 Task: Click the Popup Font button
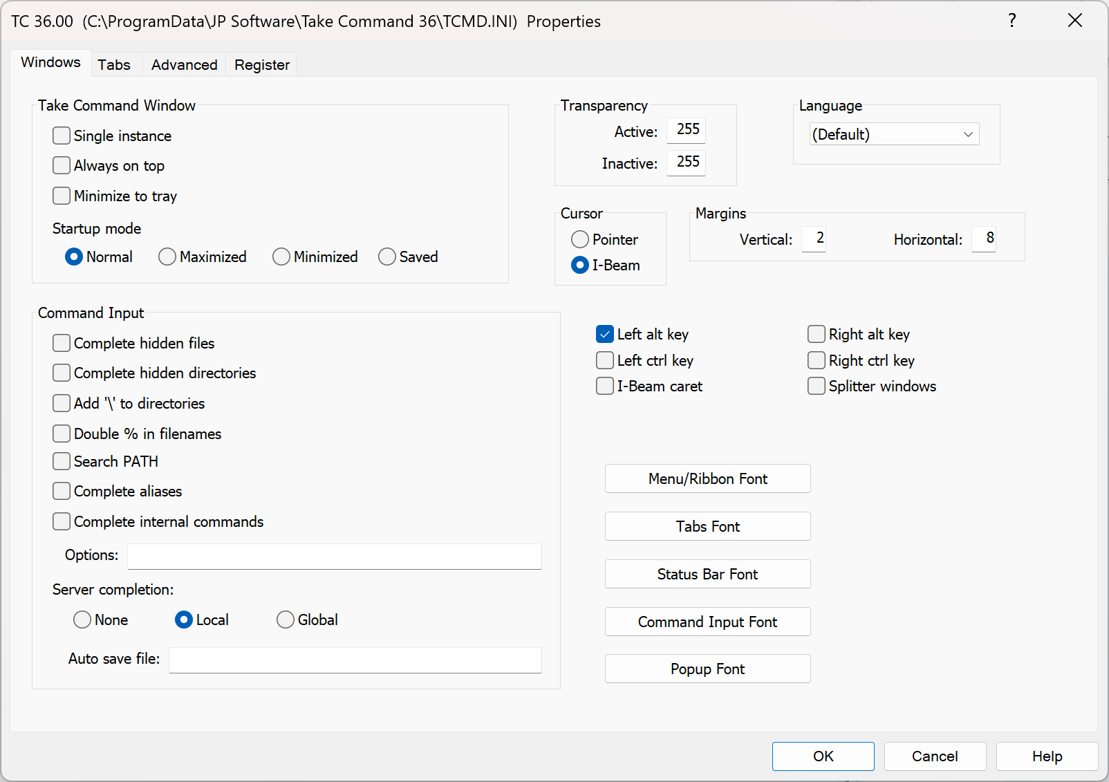[708, 669]
